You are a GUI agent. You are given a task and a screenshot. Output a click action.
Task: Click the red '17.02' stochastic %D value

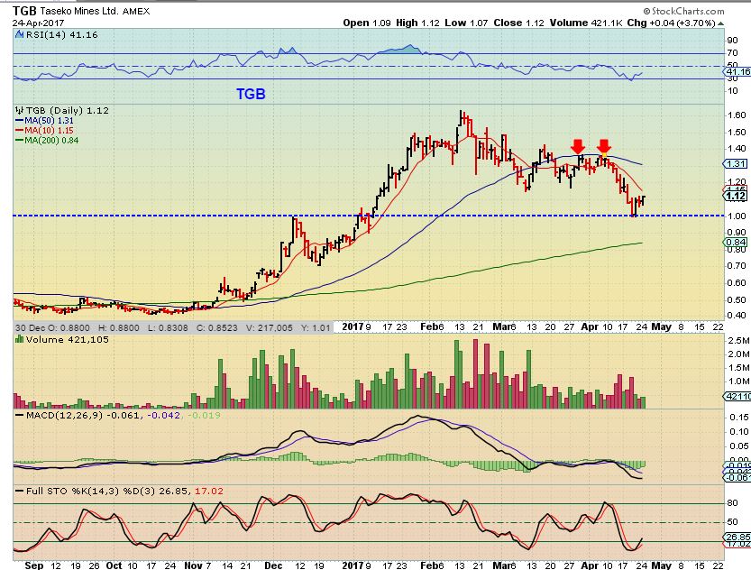tap(209, 491)
